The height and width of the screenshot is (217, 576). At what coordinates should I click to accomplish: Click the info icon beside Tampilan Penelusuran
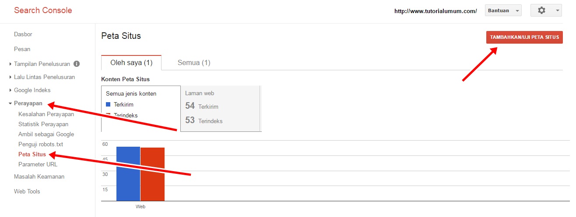(x=77, y=64)
